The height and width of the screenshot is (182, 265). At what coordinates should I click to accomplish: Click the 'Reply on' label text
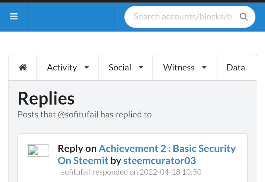[x=77, y=149]
